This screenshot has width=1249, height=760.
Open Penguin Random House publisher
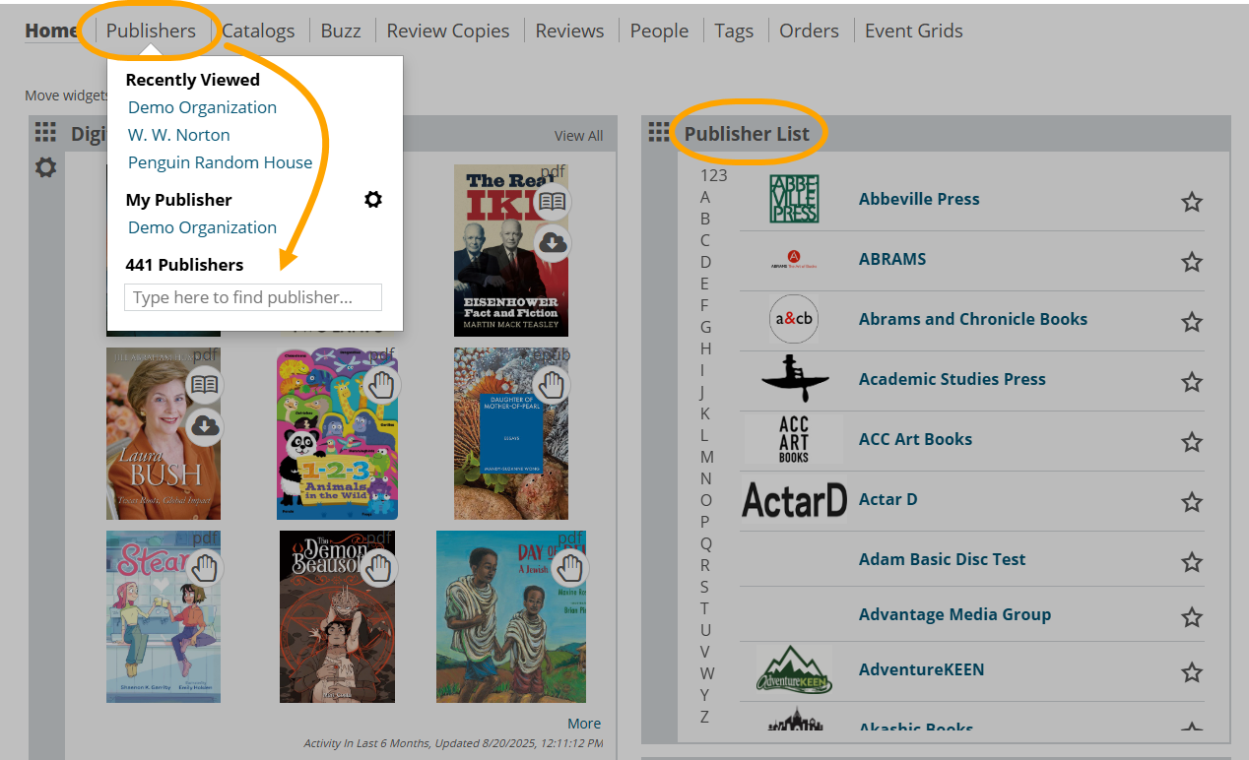(220, 162)
